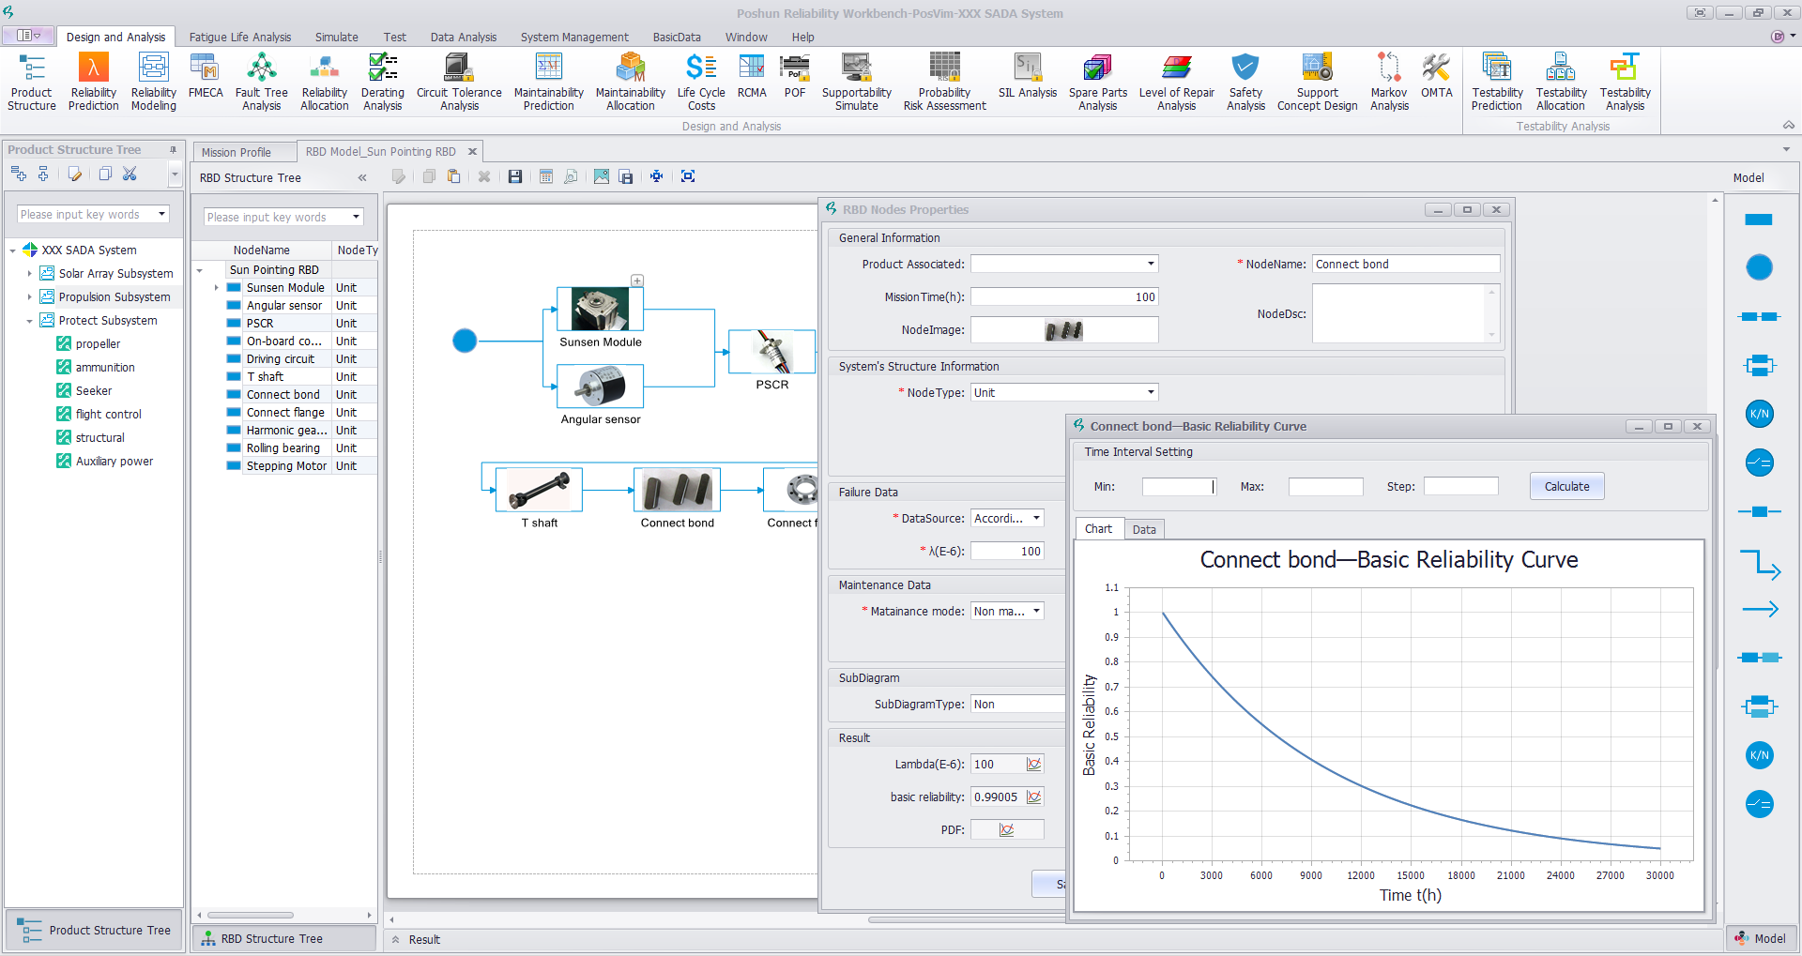The image size is (1802, 956).
Task: Click the Max time interval field
Action: (1325, 487)
